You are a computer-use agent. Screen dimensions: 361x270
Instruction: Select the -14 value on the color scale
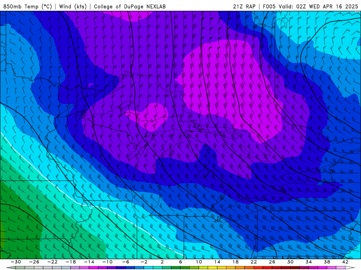click(x=89, y=262)
